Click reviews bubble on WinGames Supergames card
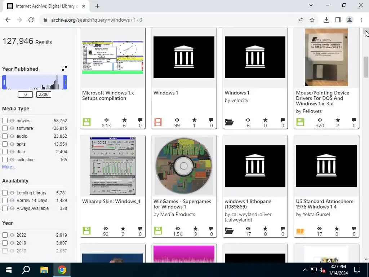Viewport: 369px width, 277px height. pos(211,228)
